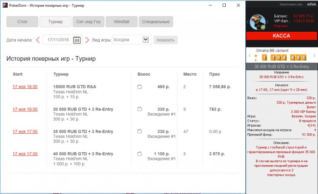Click the ticket icon for 15000 RUB GTD R&A
This screenshot has width=318, height=194.
[x=140, y=87]
